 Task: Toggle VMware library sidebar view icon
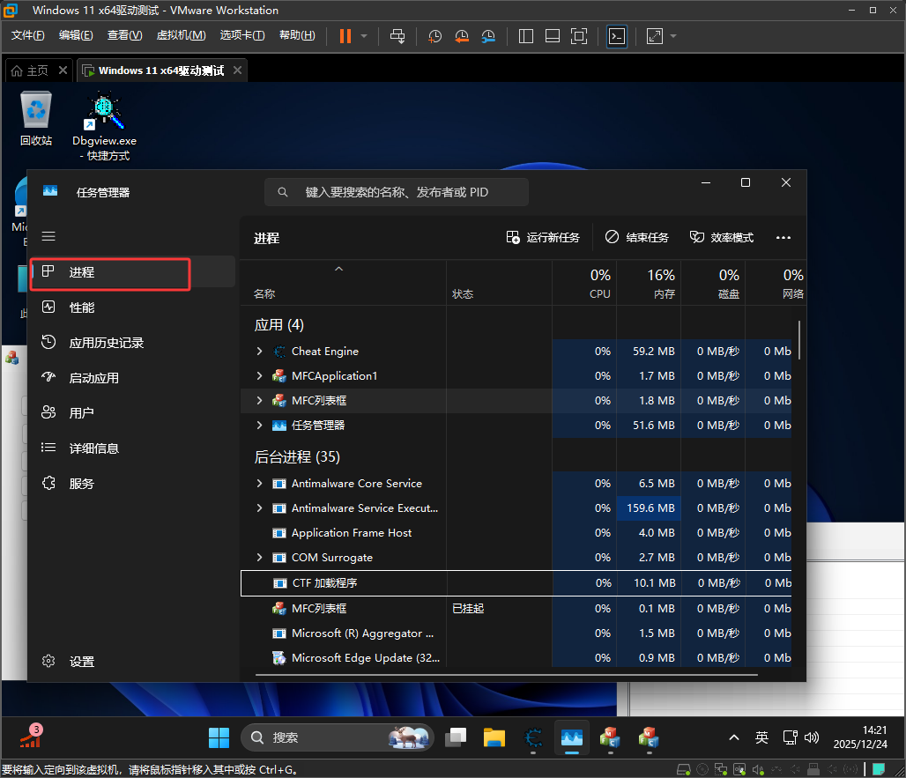[526, 36]
